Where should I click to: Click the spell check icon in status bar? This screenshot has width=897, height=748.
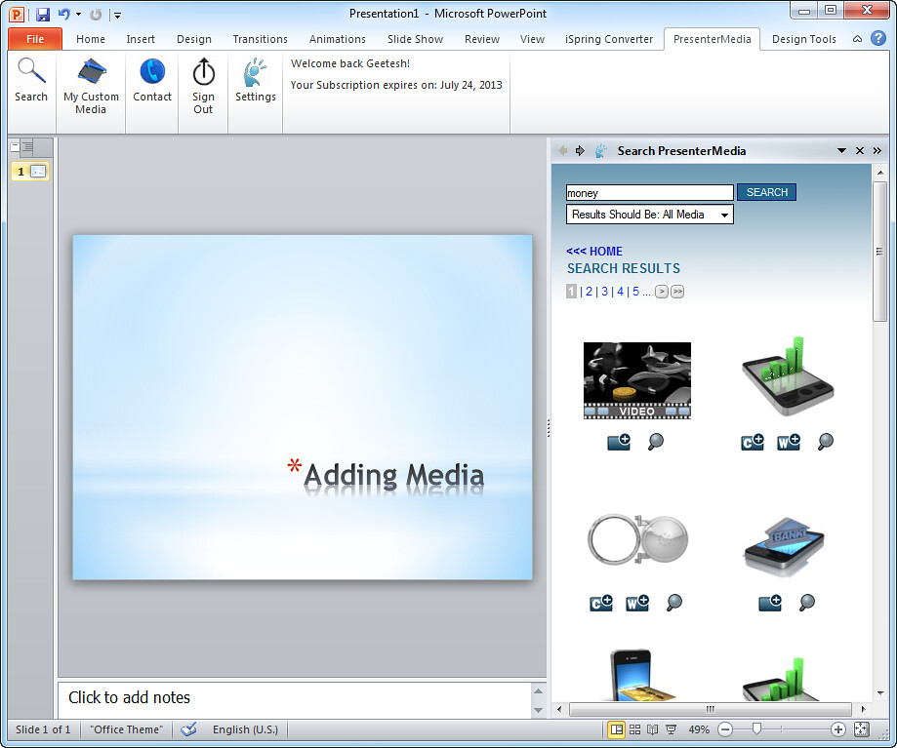(x=188, y=729)
